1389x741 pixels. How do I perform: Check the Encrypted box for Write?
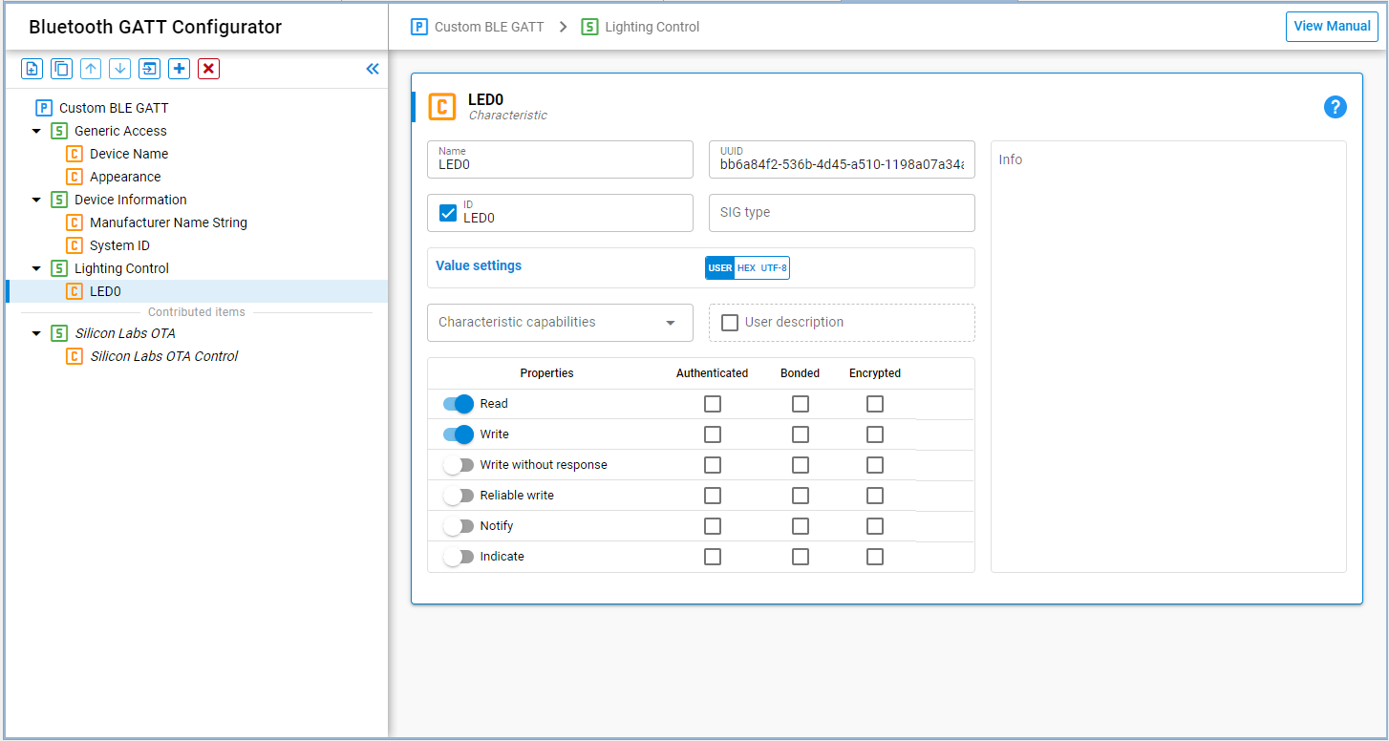click(875, 434)
